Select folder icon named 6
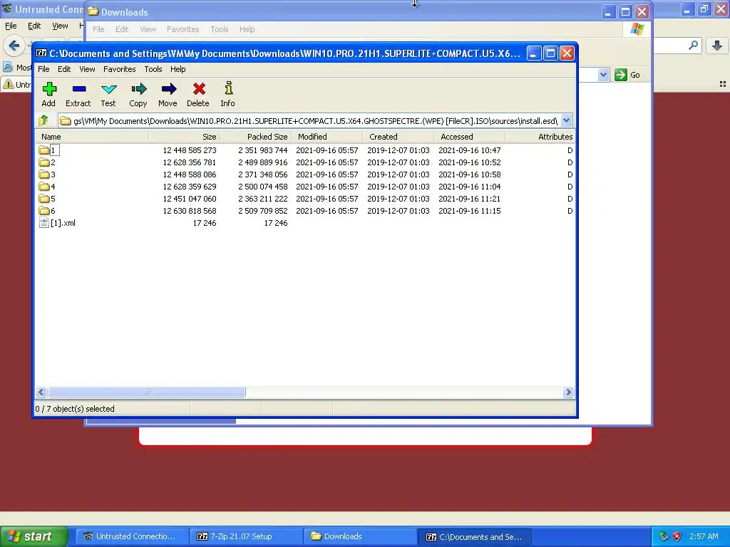 coord(44,211)
